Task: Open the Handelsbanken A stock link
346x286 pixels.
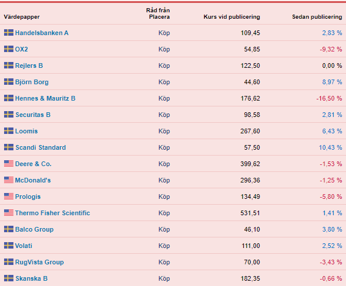Action: click(41, 33)
